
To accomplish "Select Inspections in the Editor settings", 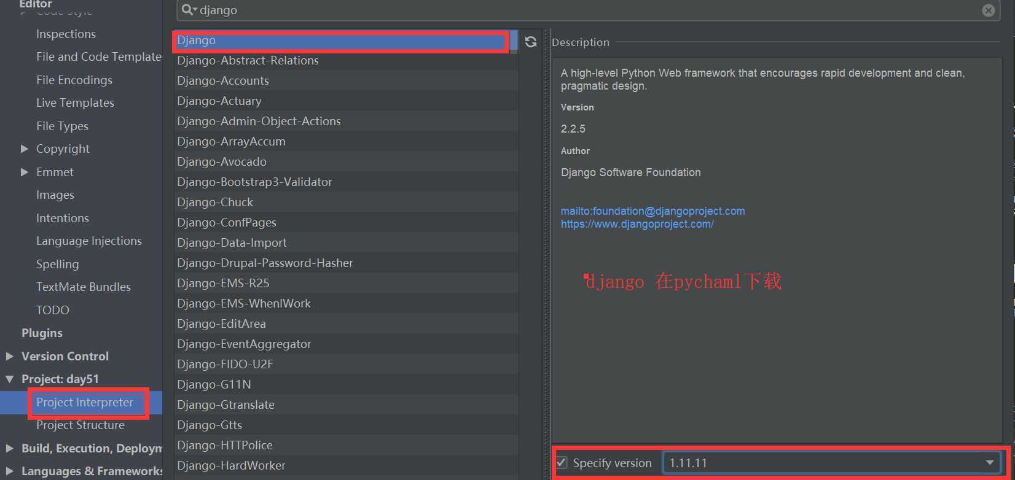I will tap(66, 34).
